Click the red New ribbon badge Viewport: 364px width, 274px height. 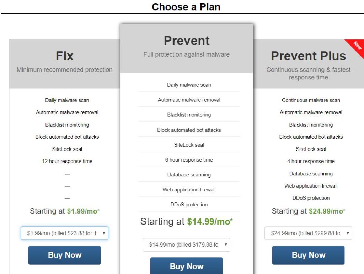point(356,47)
